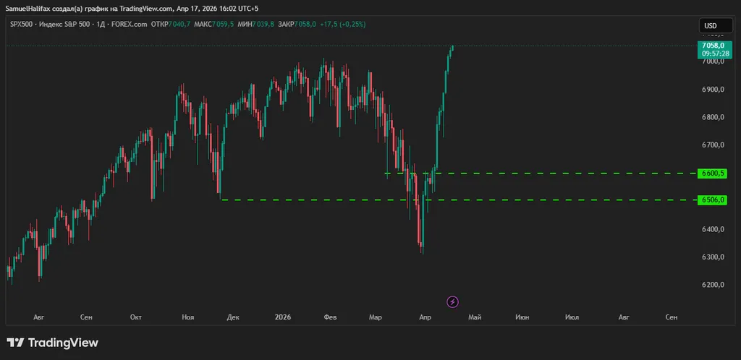Click the Май label on time axis
The width and height of the screenshot is (741, 360).
coord(475,317)
